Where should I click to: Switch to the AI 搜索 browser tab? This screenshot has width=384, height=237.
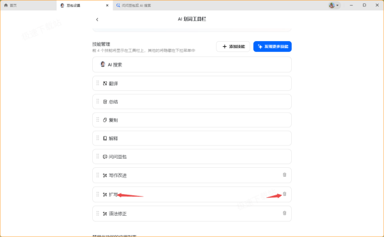(x=134, y=5)
